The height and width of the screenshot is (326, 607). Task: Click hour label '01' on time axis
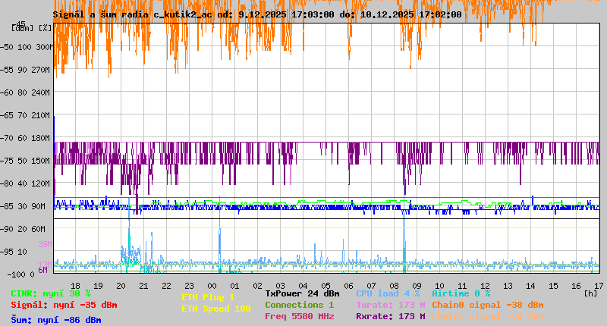click(x=234, y=286)
